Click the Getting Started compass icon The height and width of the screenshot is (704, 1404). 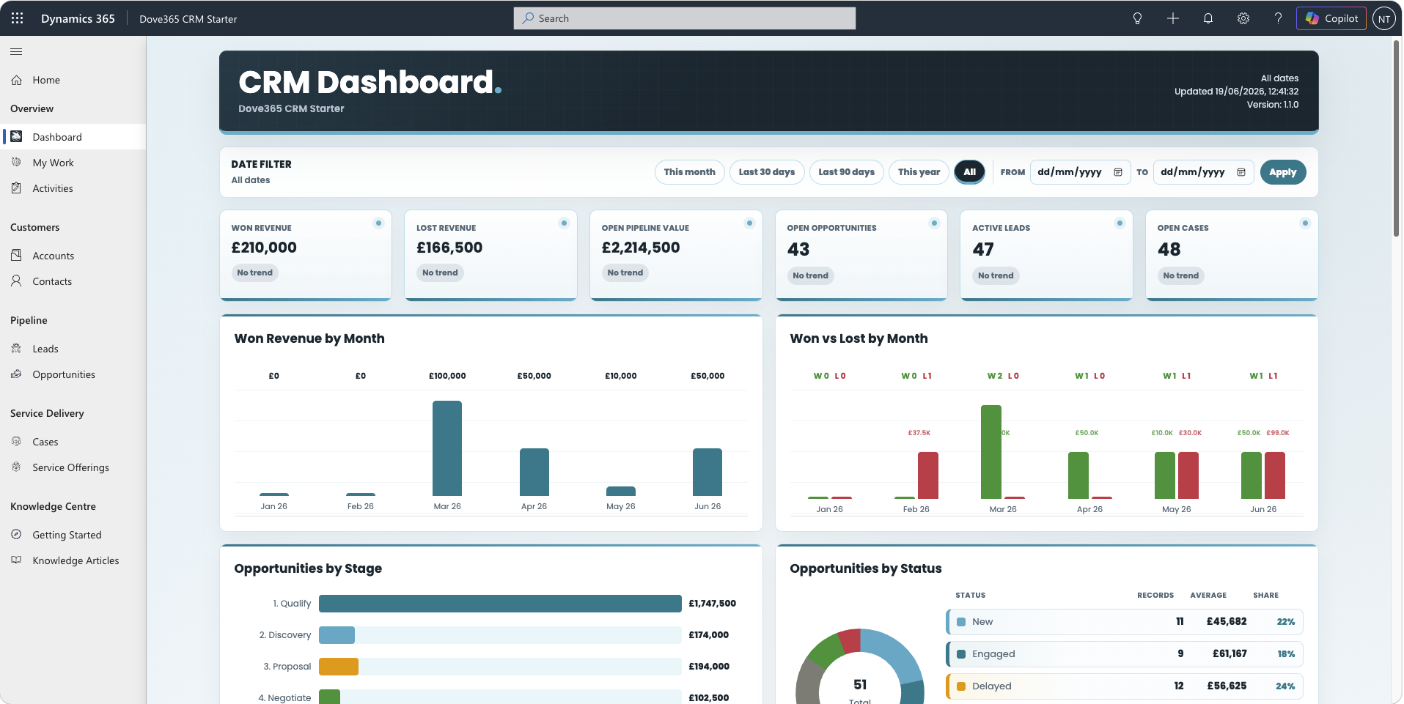pyautogui.click(x=16, y=535)
